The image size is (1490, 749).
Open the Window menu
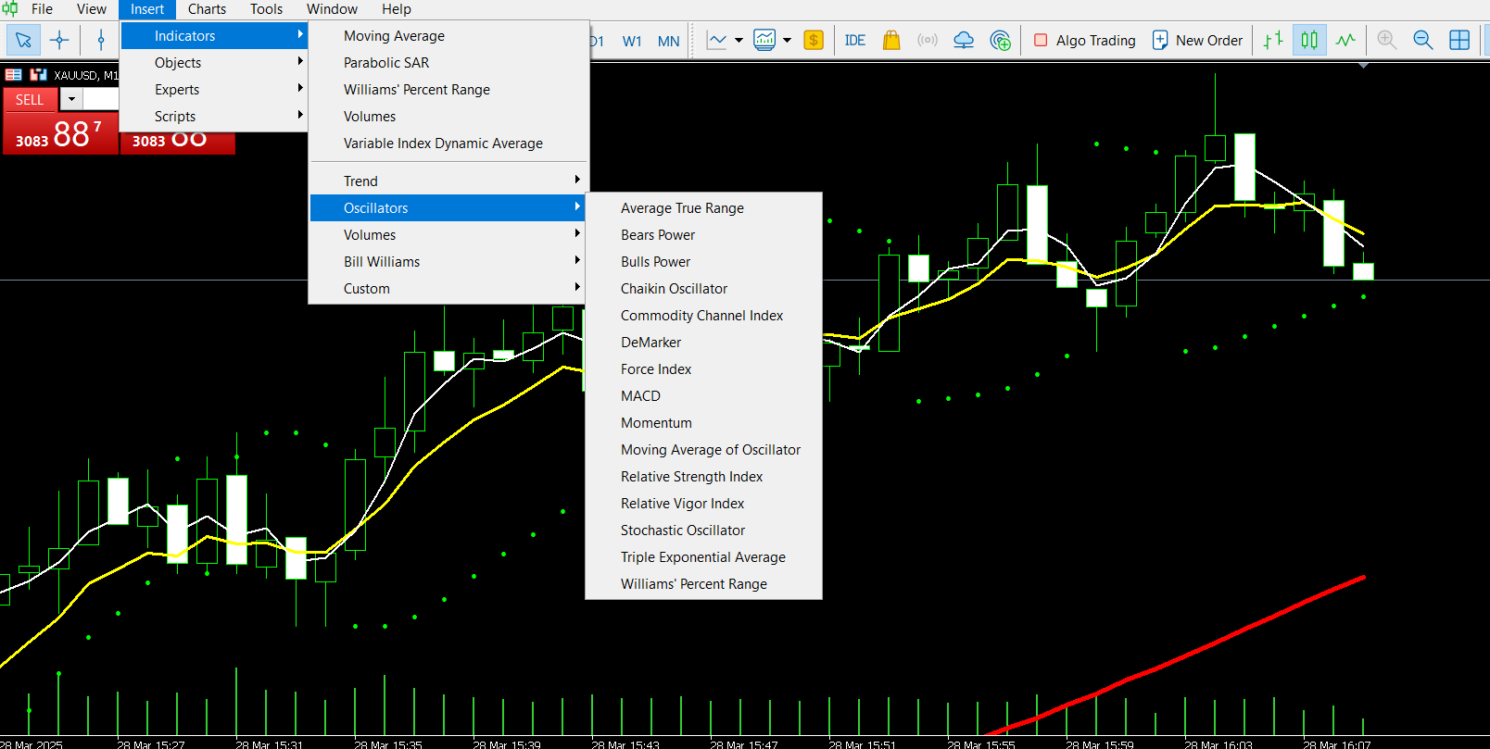[332, 8]
